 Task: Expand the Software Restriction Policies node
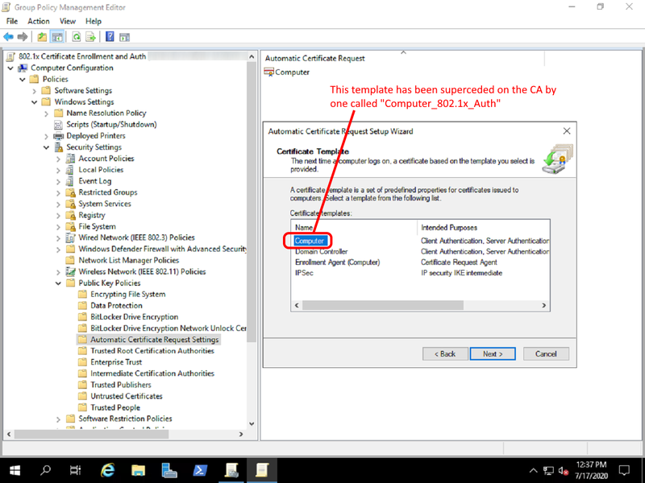click(x=58, y=419)
